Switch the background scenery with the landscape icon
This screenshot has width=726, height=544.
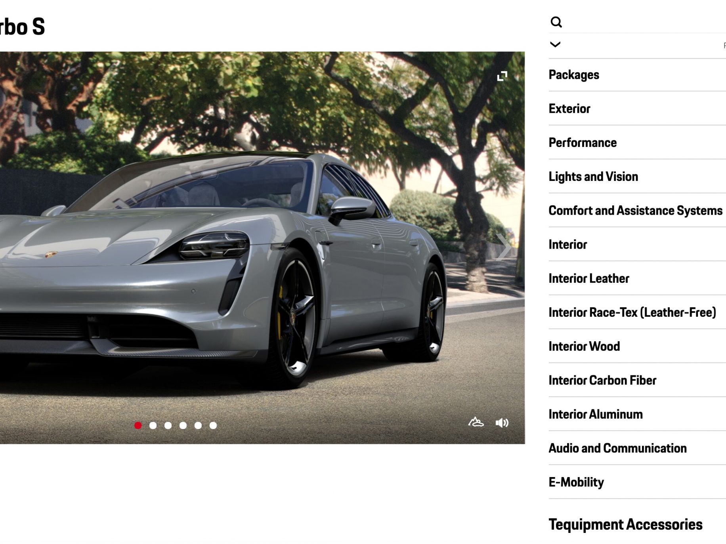pos(476,422)
